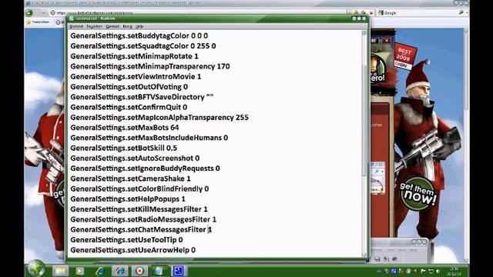Click the Notepad vertical scrollbar thumb
Screen dimensions: 493x277
point(364,120)
